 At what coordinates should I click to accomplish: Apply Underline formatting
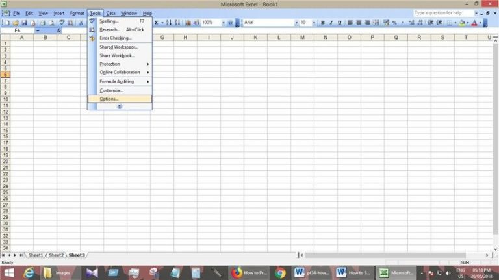340,23
